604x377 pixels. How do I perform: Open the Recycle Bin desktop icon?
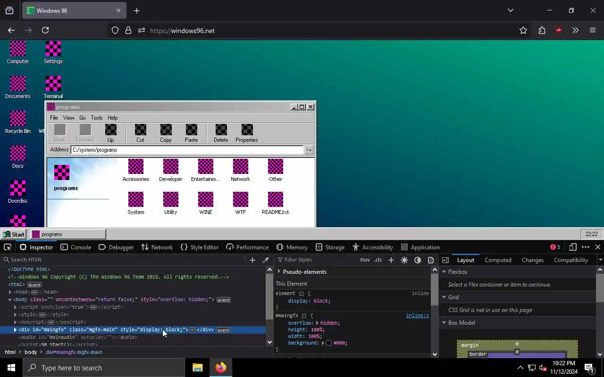click(x=18, y=122)
